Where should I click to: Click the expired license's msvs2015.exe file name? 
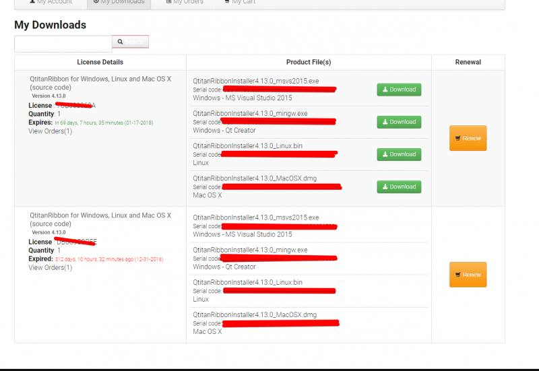(x=255, y=217)
